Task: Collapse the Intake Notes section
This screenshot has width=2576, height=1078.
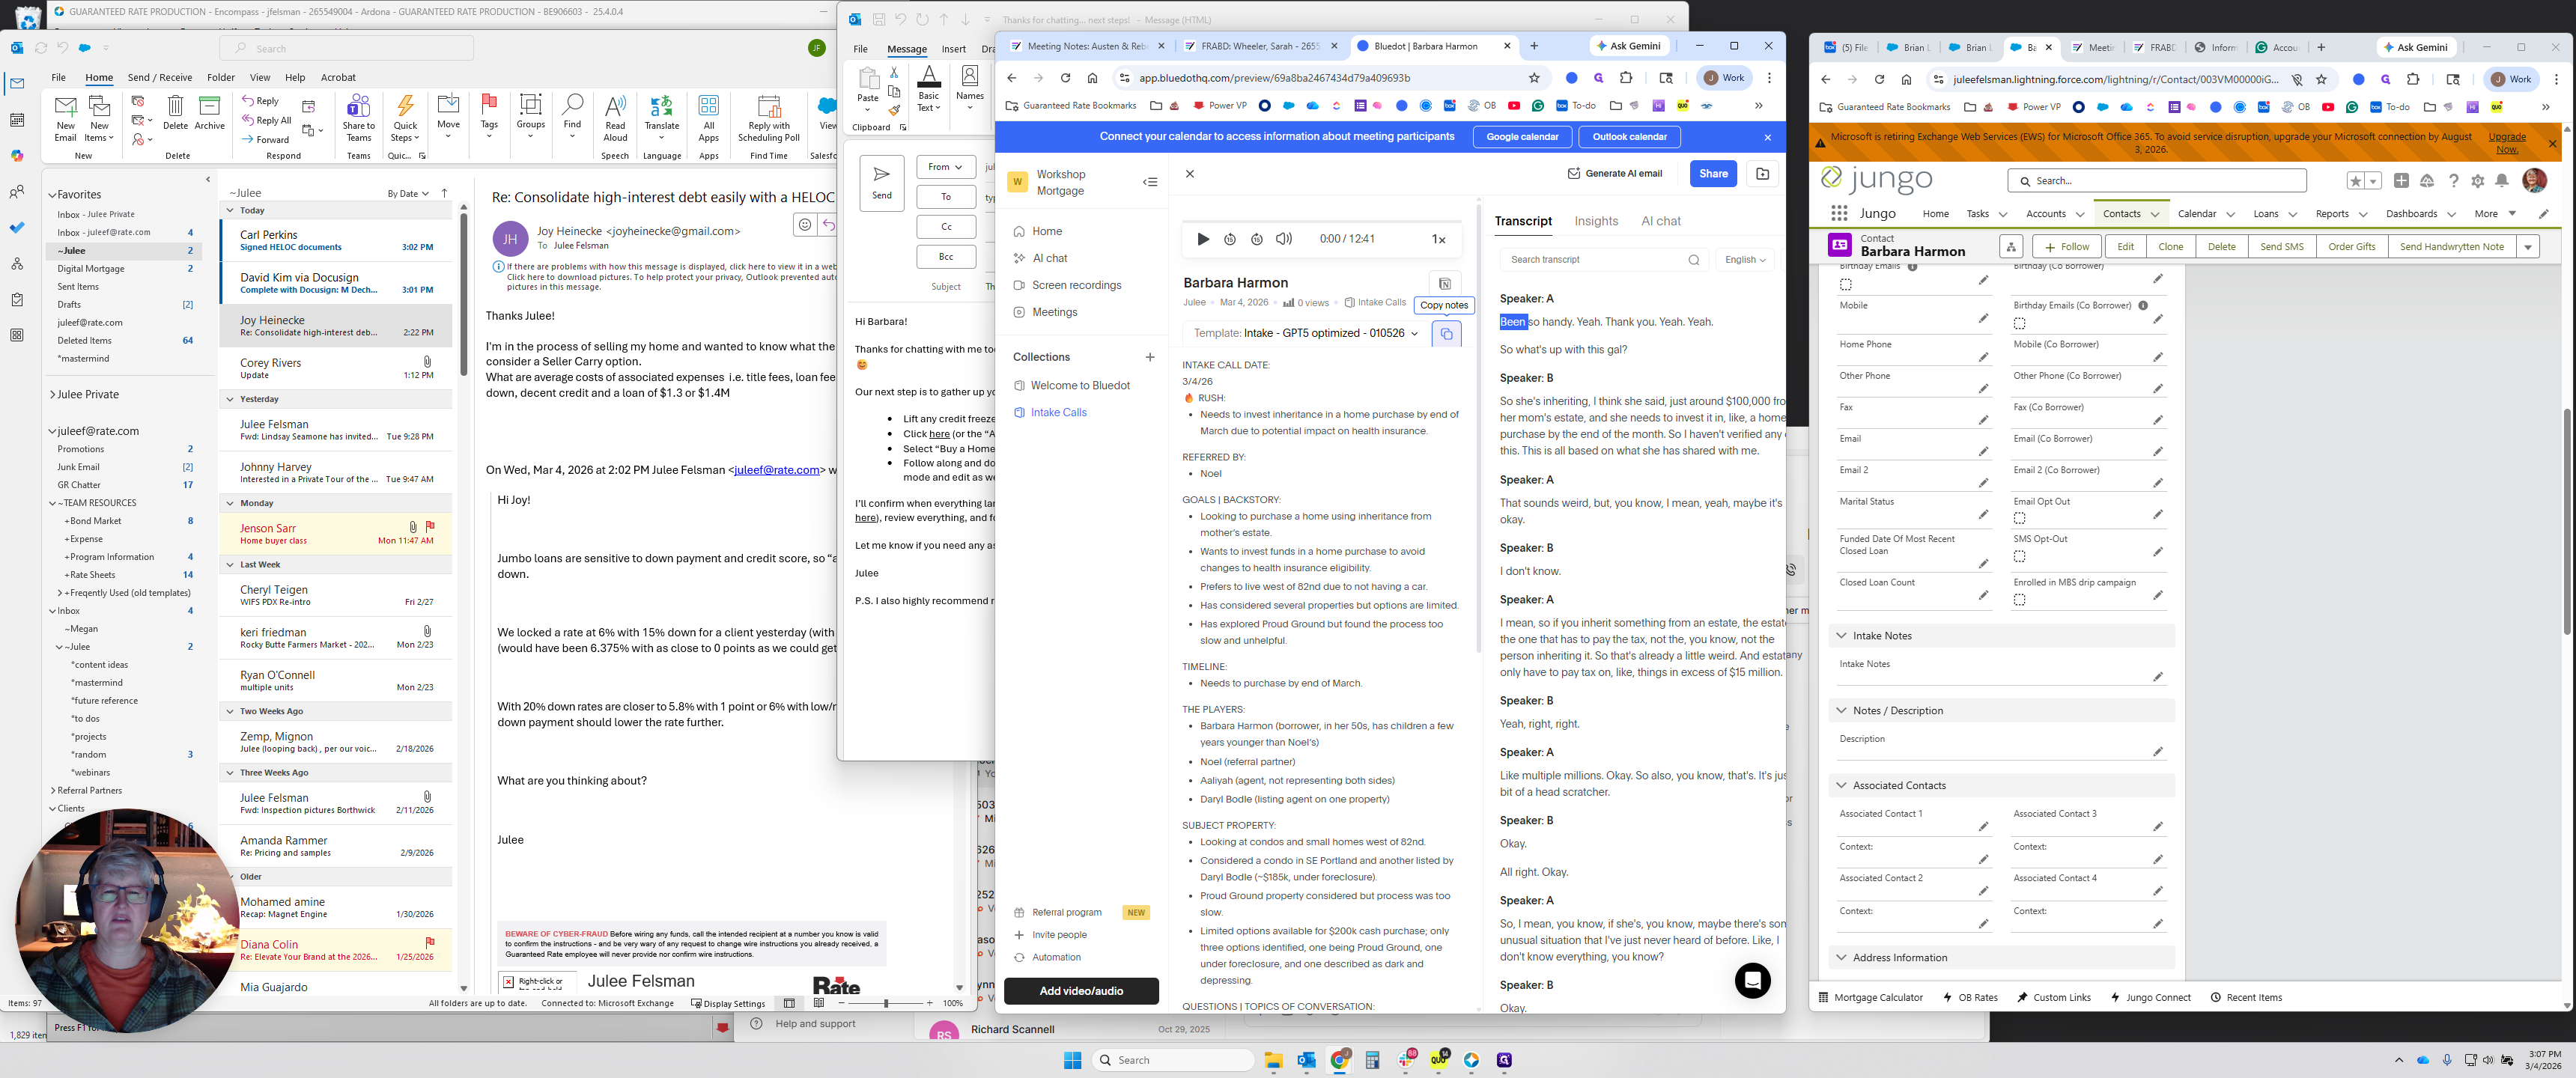Action: coord(1841,636)
